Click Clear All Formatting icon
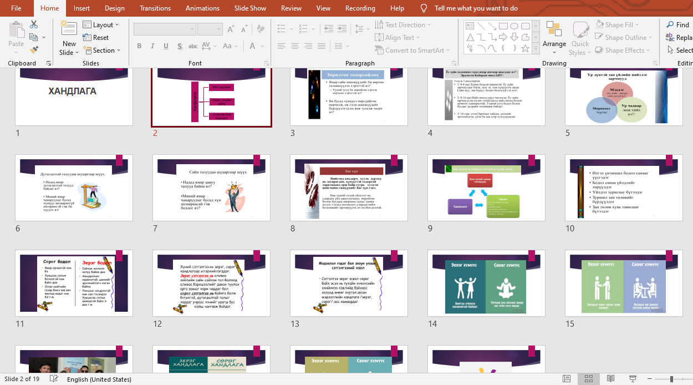693x385 pixels. (x=259, y=29)
